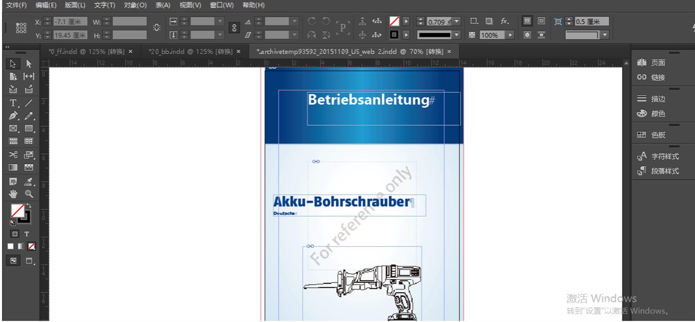The width and height of the screenshot is (695, 322).
Task: Open the stroke weight dropdown
Action: click(x=457, y=22)
